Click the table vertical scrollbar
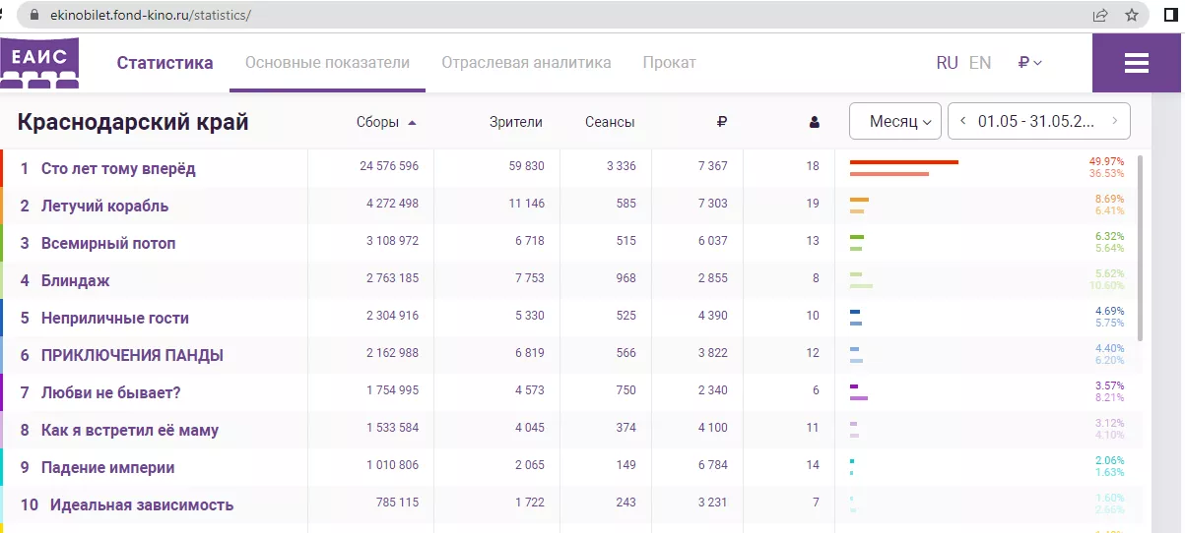 (1141, 246)
